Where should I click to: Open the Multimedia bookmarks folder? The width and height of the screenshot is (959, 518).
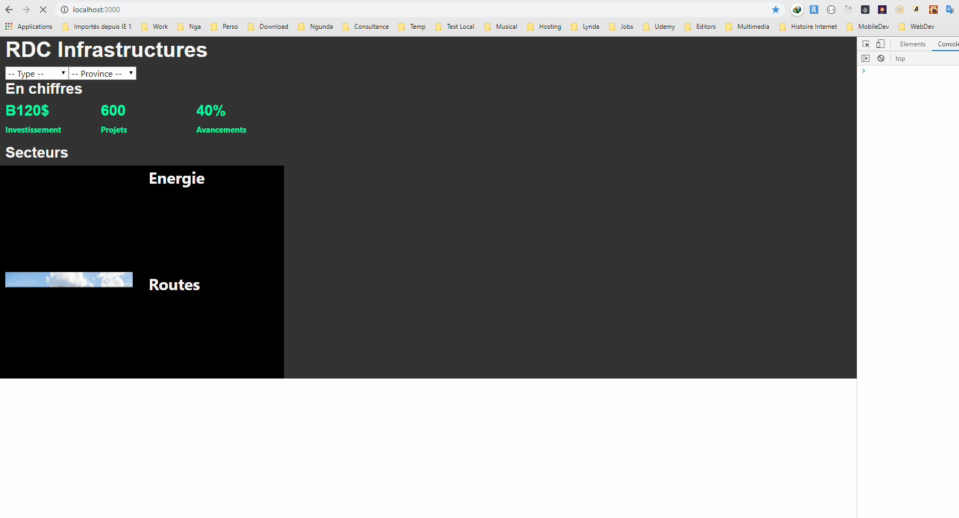[x=747, y=27]
